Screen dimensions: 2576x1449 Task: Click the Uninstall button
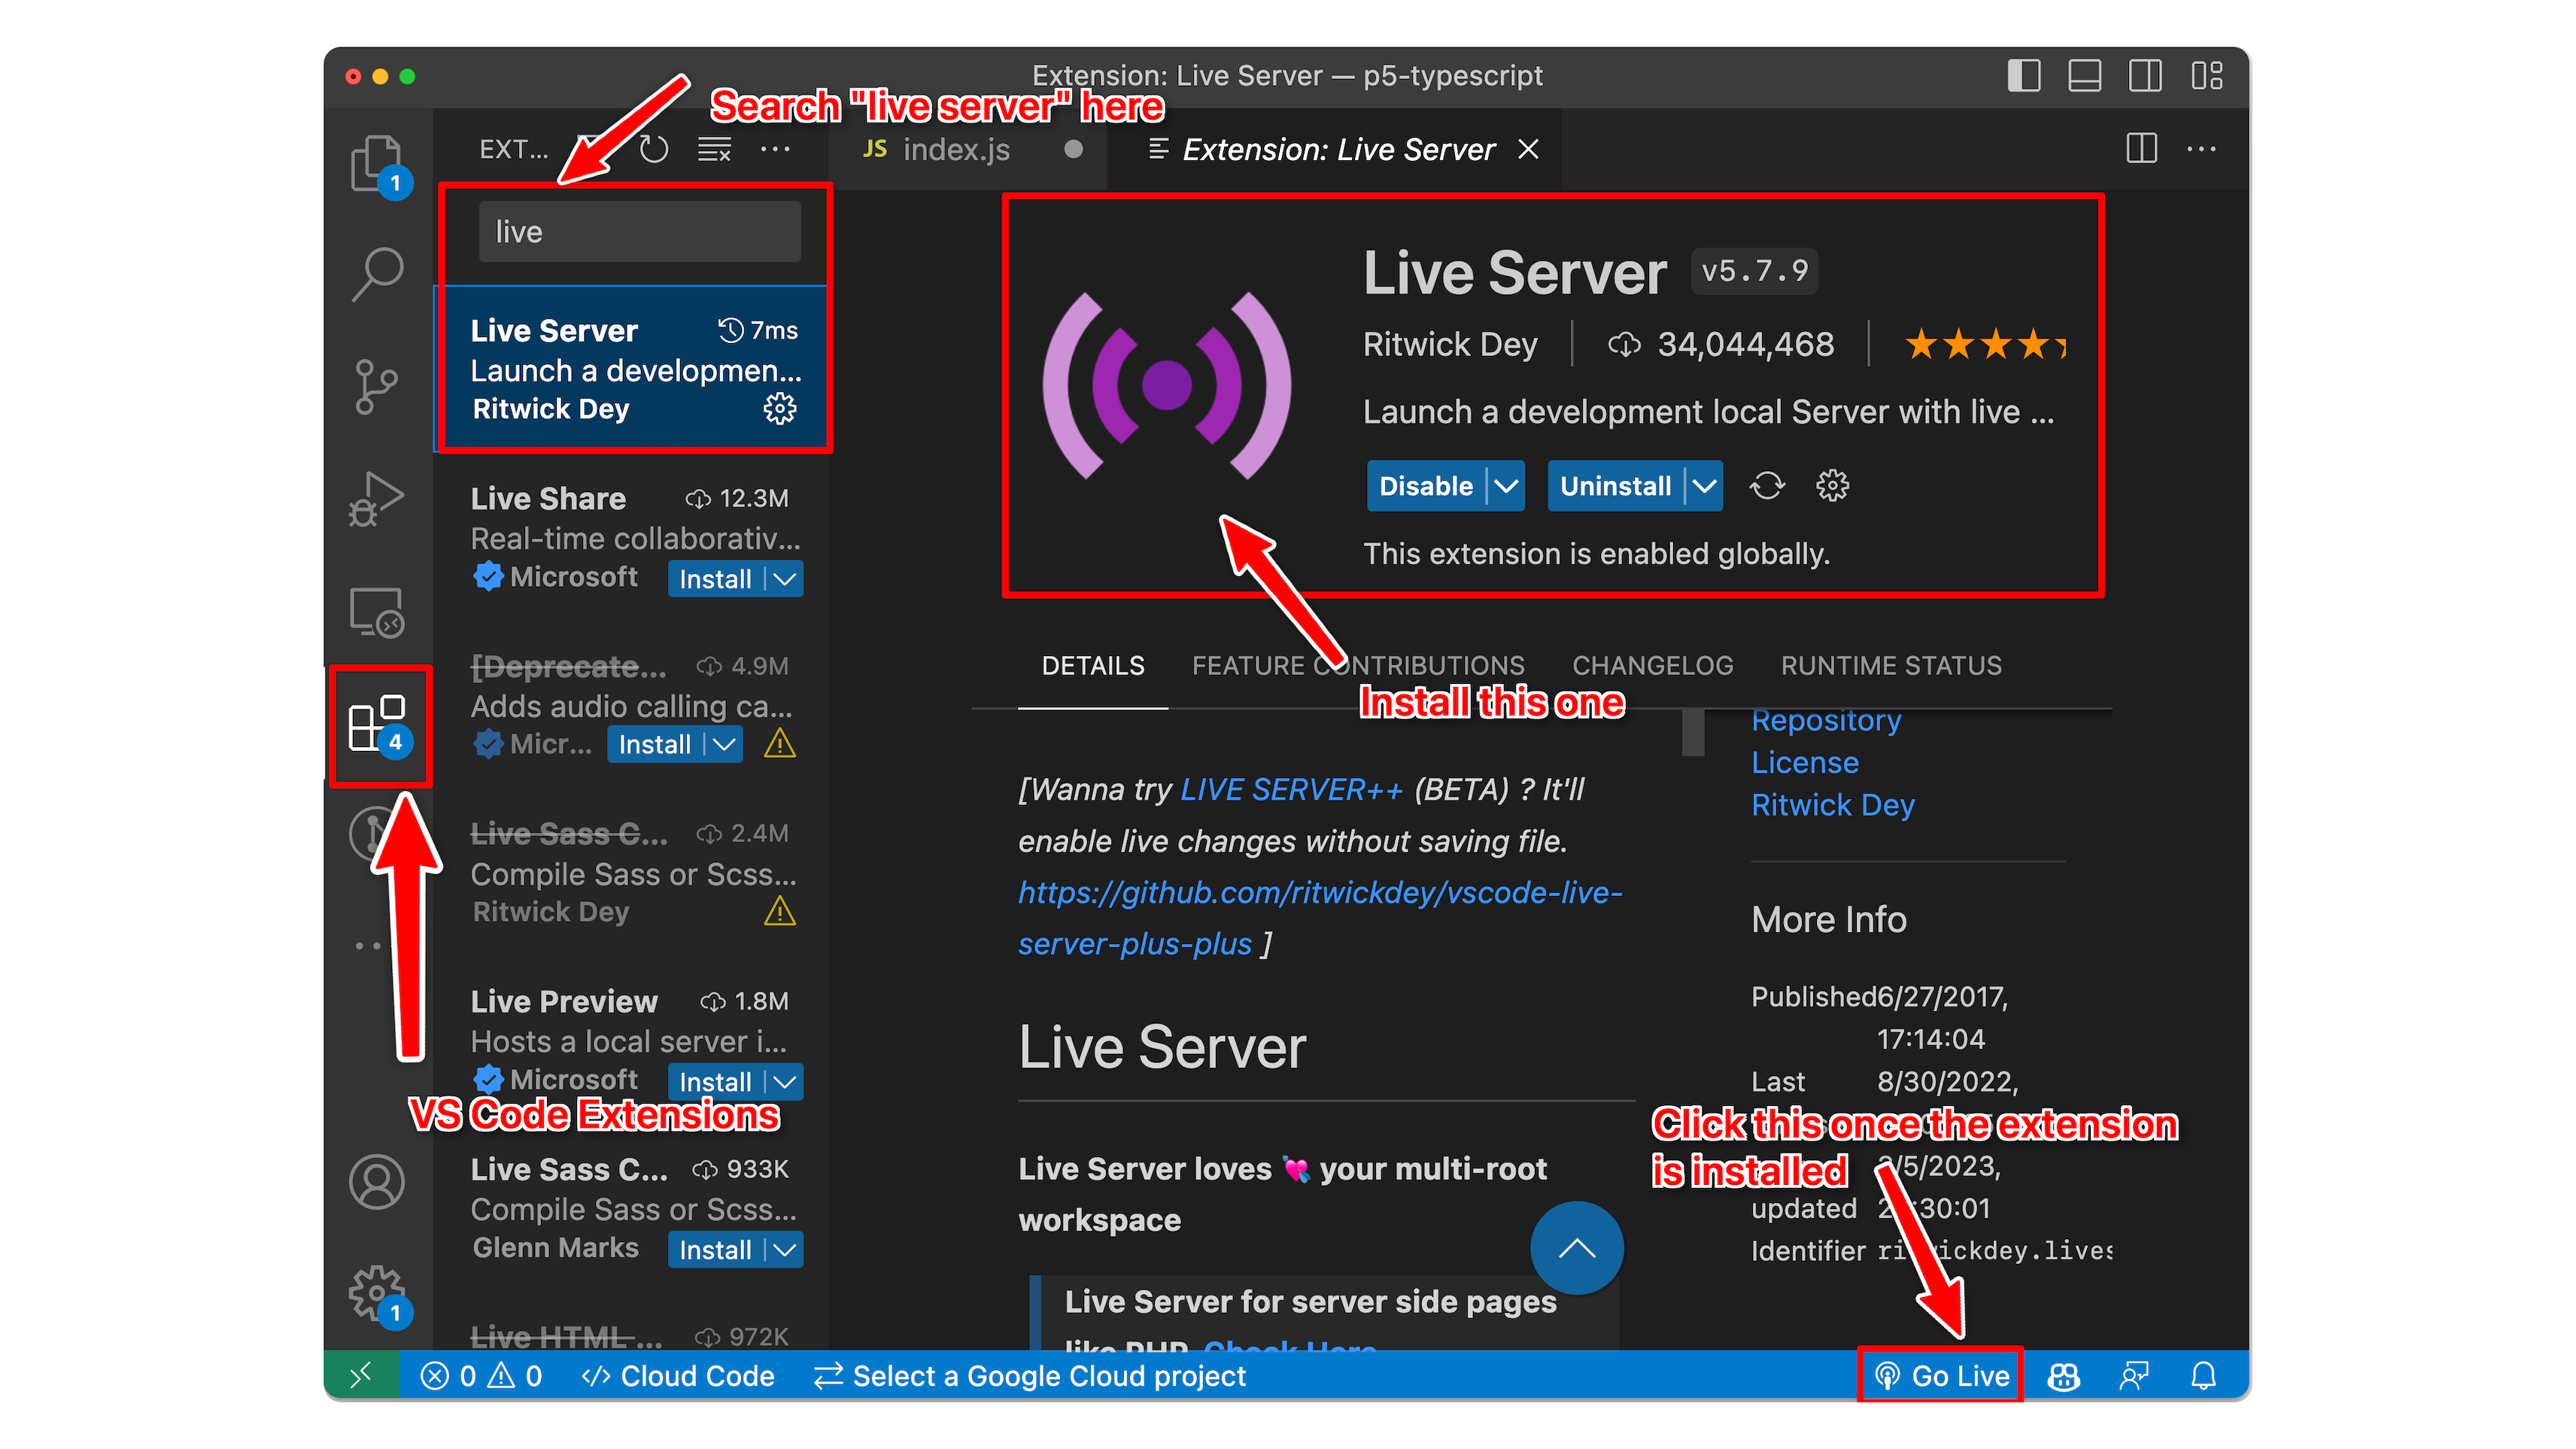(1615, 486)
